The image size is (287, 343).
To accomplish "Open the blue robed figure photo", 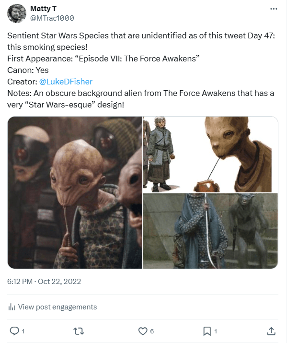I will tap(210, 231).
